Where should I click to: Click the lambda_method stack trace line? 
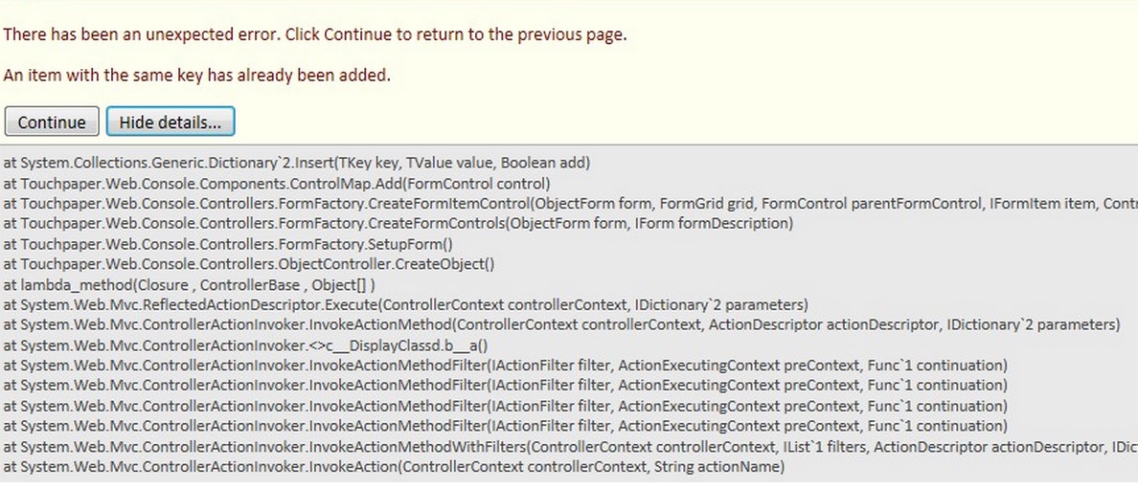click(x=189, y=284)
